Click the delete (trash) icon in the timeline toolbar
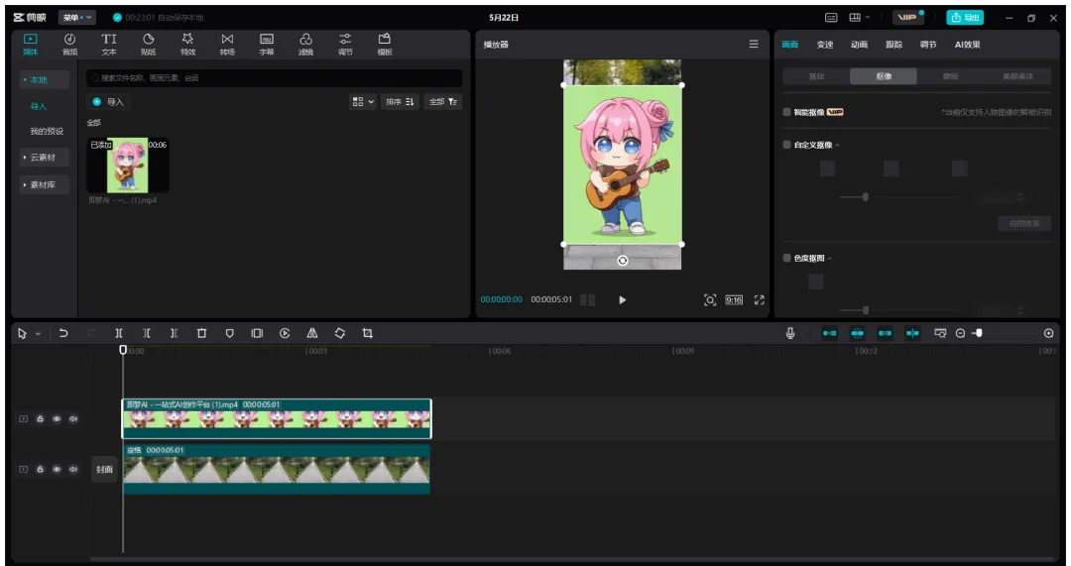This screenshot has width=1071, height=566. pos(201,333)
